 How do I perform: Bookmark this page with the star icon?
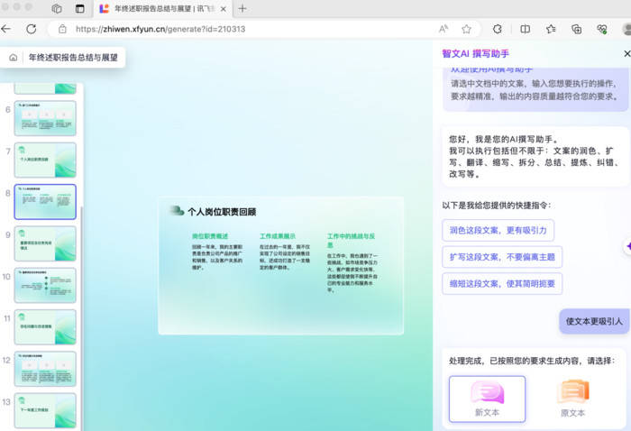coord(466,29)
